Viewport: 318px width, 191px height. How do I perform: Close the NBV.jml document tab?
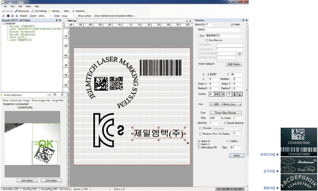[190, 21]
